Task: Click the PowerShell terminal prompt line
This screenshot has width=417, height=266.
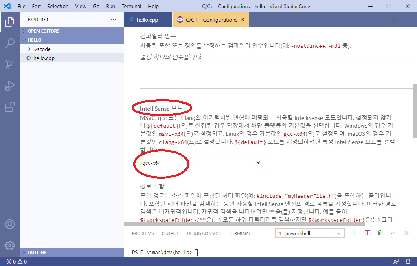Action: point(165,253)
